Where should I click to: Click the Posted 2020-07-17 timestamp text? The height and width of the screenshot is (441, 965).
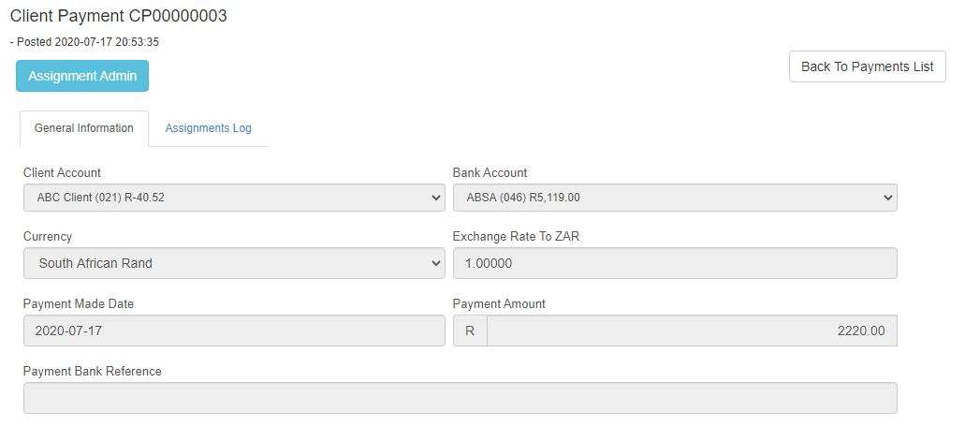point(84,42)
